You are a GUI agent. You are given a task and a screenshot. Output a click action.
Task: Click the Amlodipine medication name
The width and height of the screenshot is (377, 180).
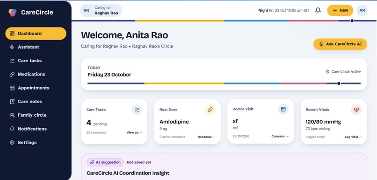[x=174, y=122]
